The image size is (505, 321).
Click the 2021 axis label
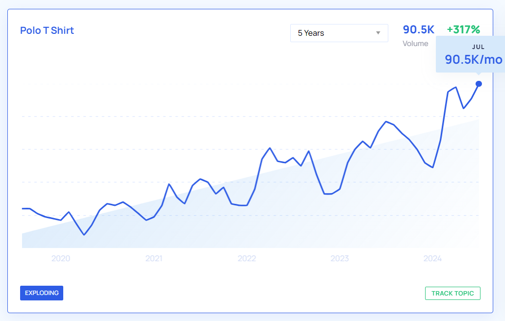(x=153, y=259)
